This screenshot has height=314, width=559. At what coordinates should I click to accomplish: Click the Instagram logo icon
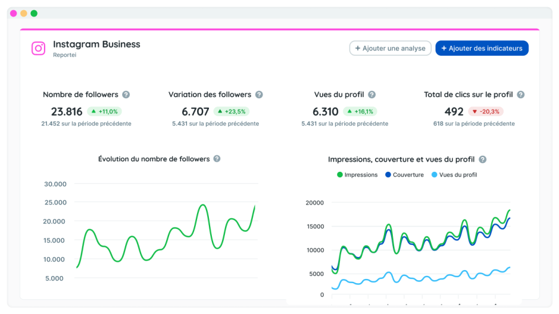pyautogui.click(x=39, y=49)
